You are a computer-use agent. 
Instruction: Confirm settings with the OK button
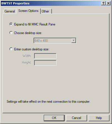pyautogui.click(x=54, y=118)
